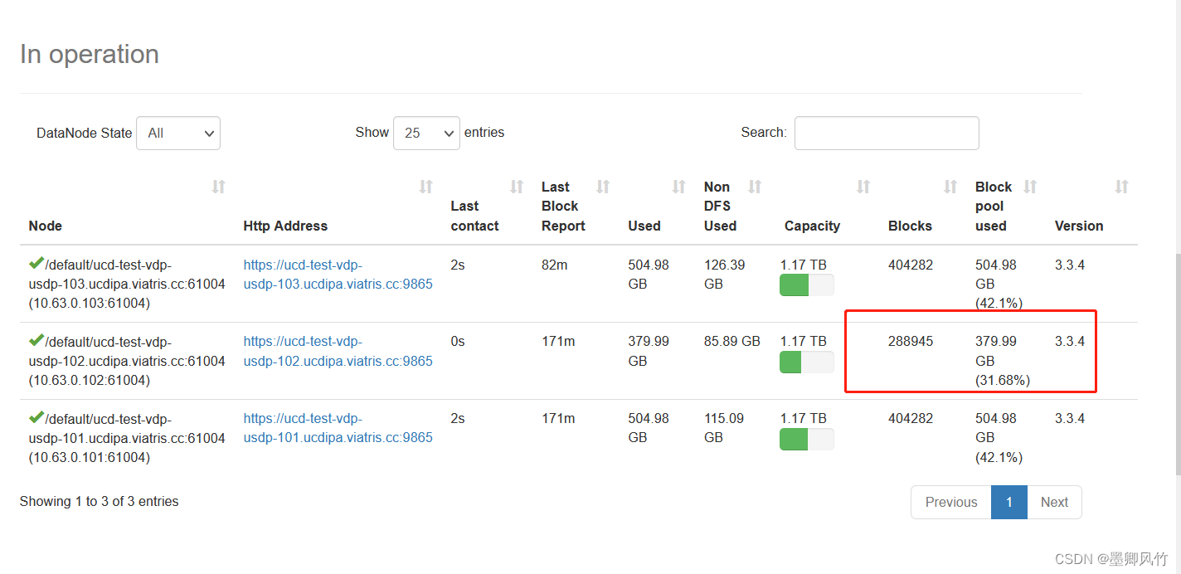Sort by Blocks column arrows icon
Image resolution: width=1181 pixels, height=574 pixels.
(950, 187)
